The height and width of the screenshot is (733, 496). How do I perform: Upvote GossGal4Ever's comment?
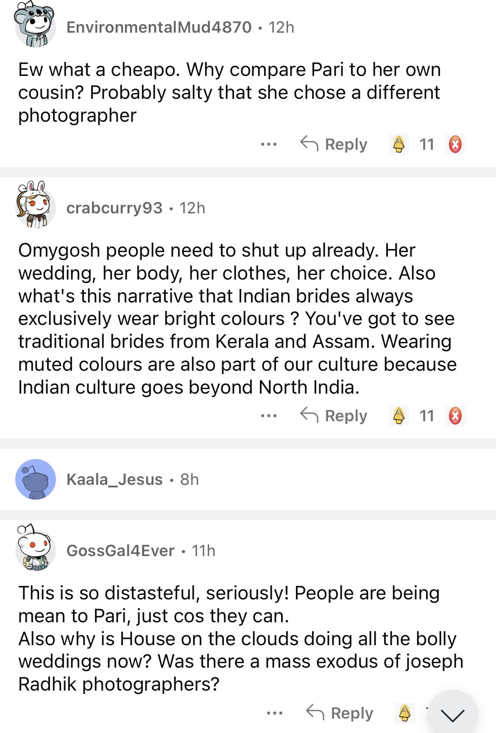(404, 713)
